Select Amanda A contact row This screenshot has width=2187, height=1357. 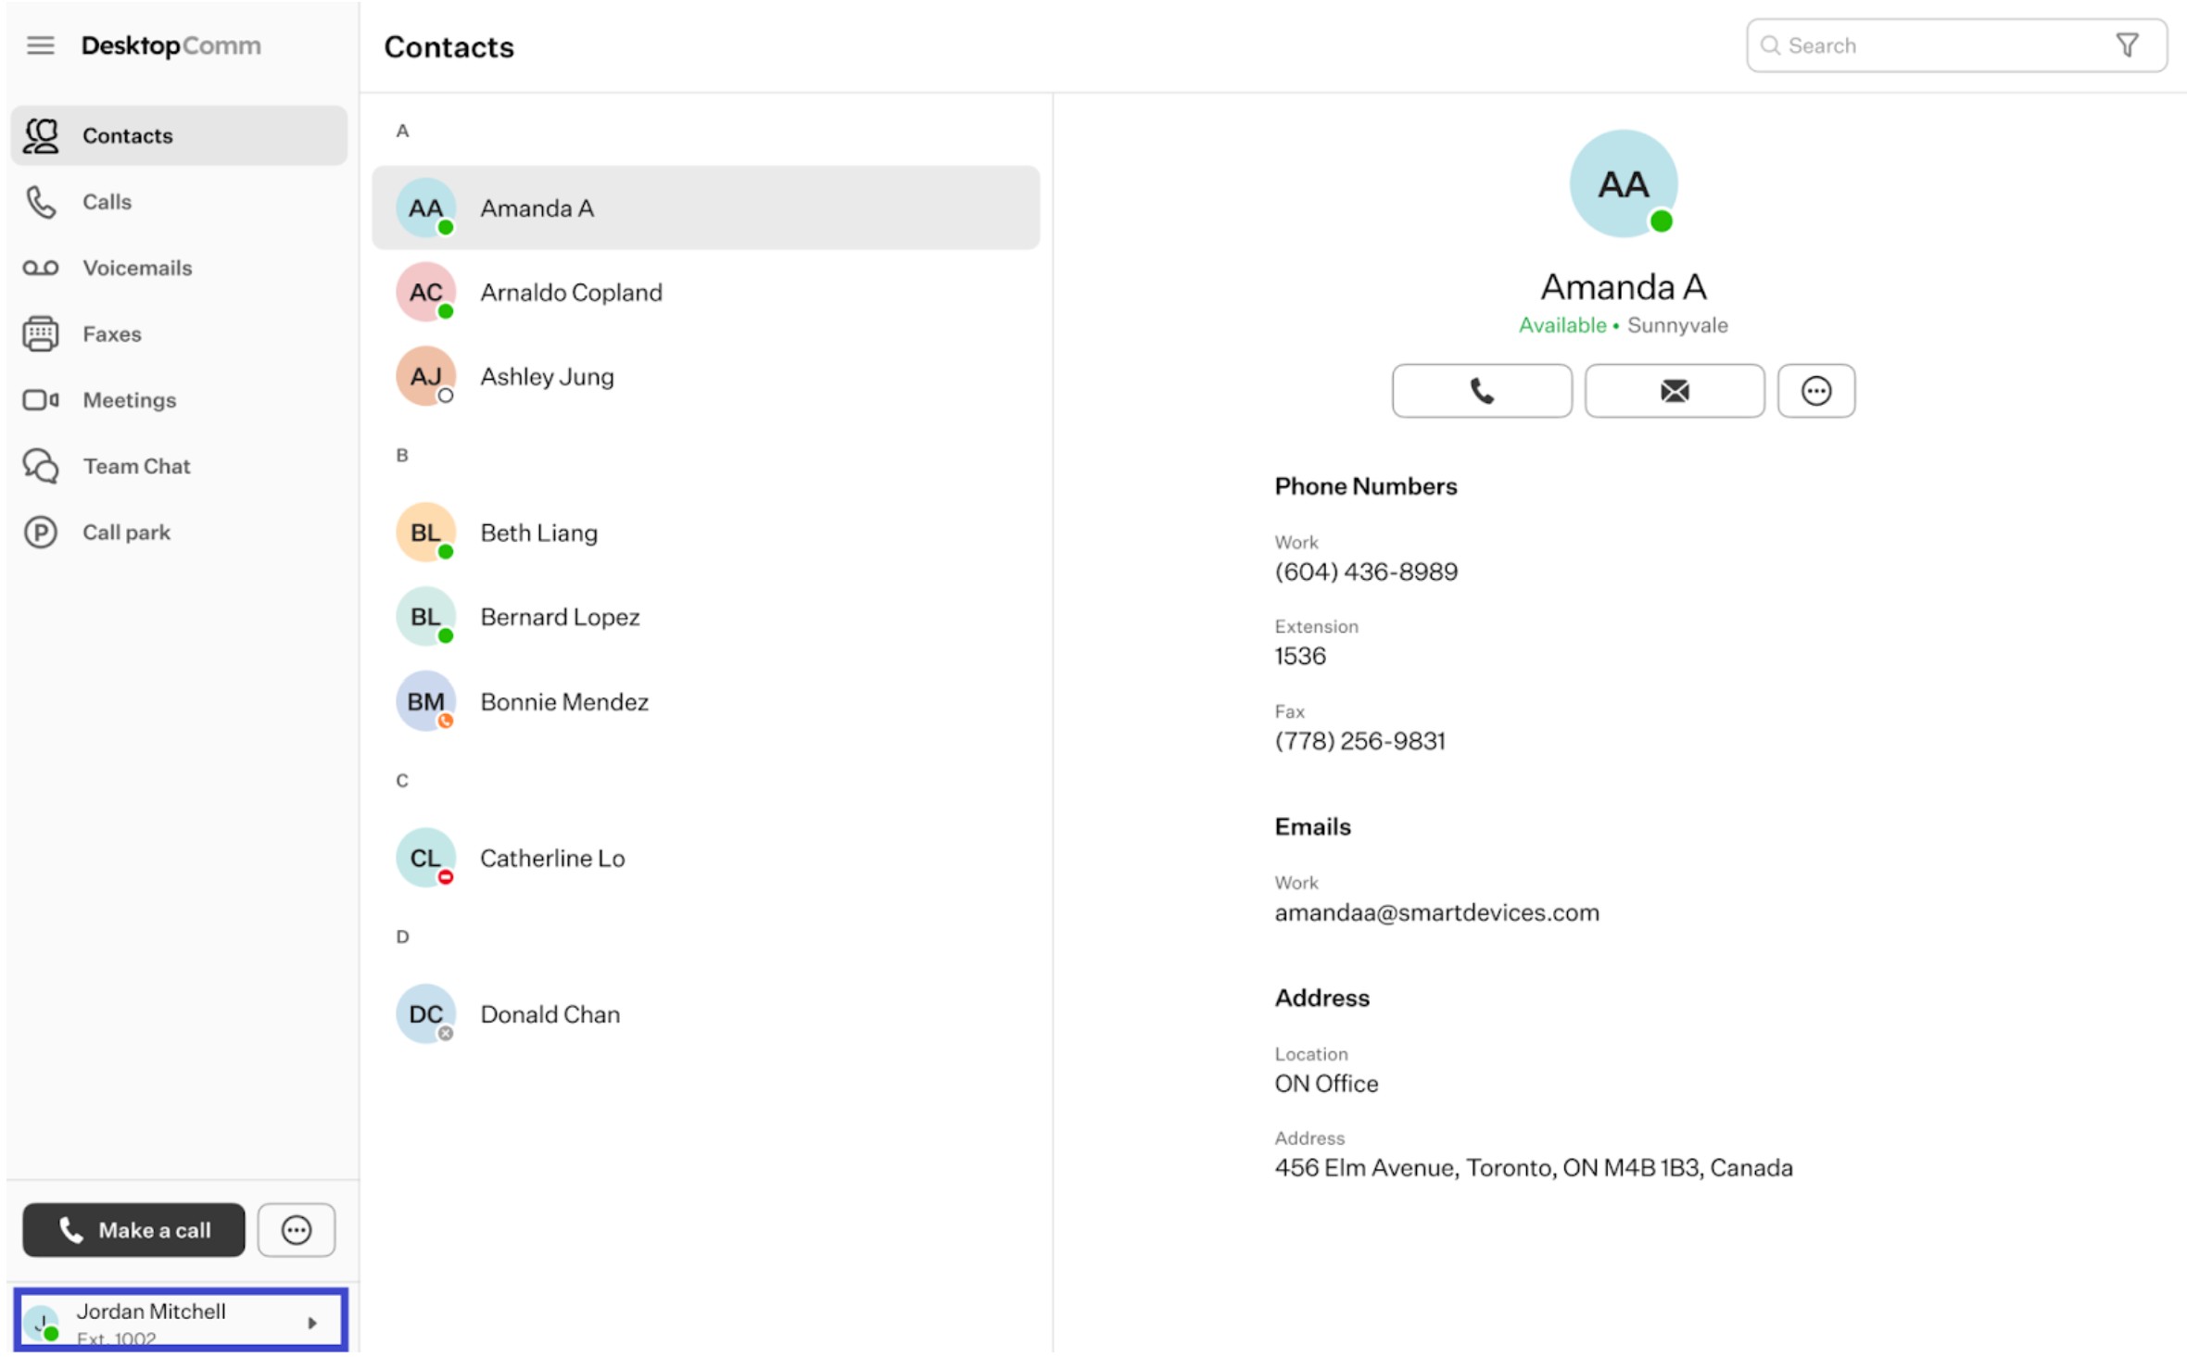tap(706, 207)
